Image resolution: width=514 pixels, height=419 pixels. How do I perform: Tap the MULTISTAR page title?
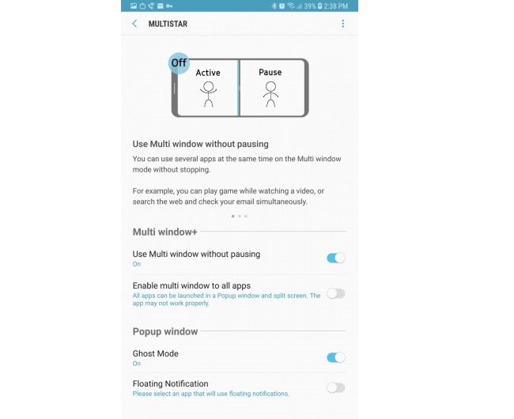[168, 24]
